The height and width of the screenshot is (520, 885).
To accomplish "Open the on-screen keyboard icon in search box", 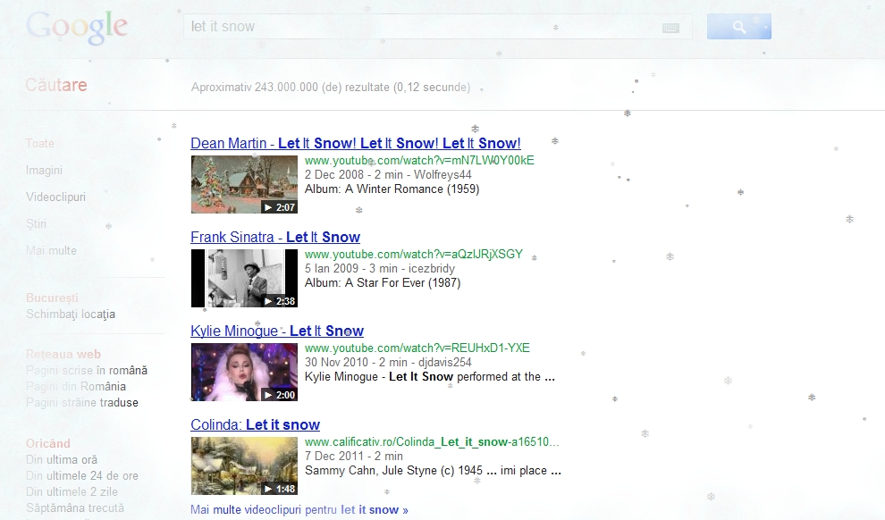I will click(670, 28).
